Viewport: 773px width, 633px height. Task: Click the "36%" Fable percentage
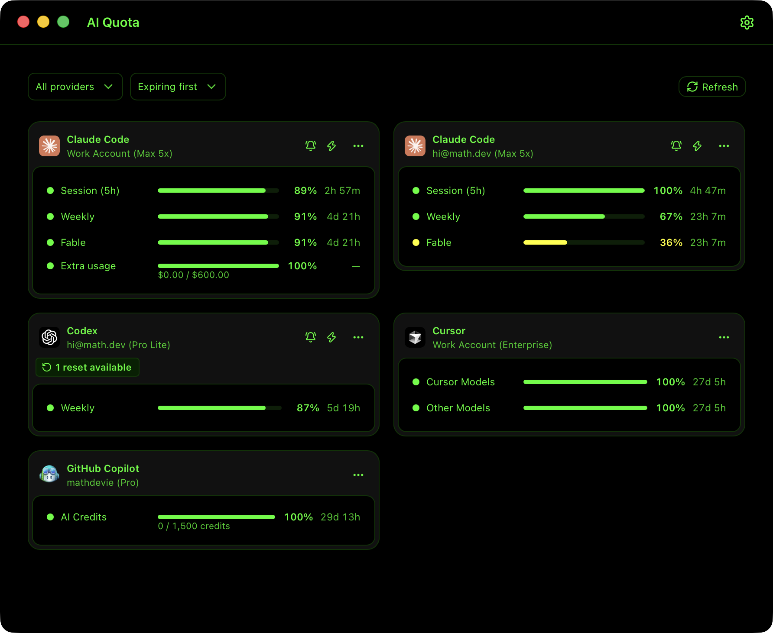point(671,242)
